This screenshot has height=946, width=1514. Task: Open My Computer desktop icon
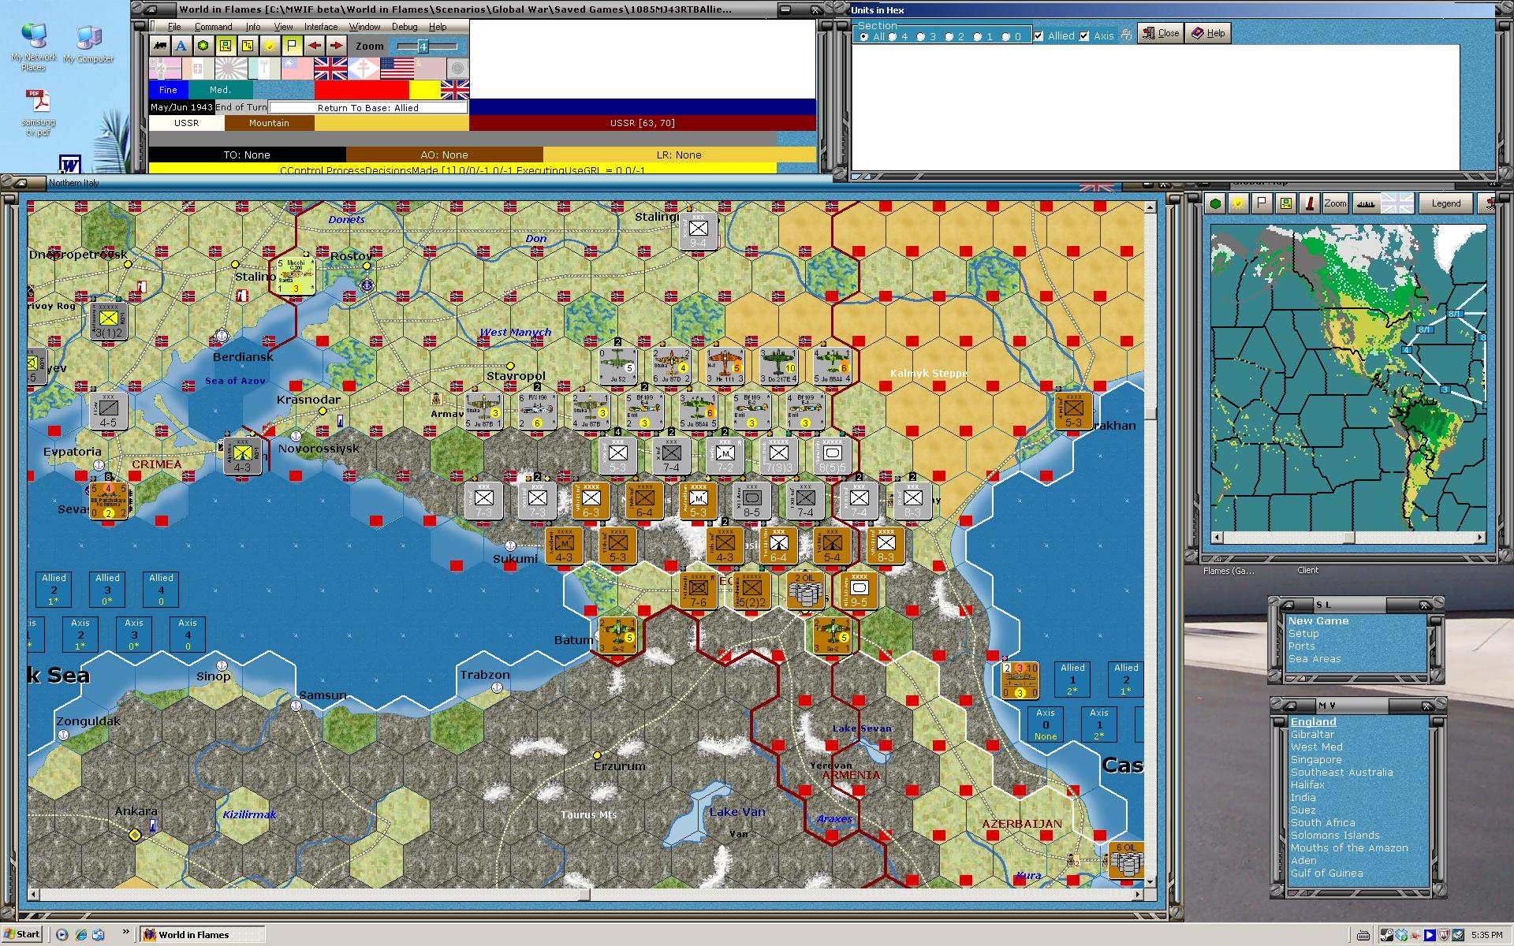coord(88,44)
